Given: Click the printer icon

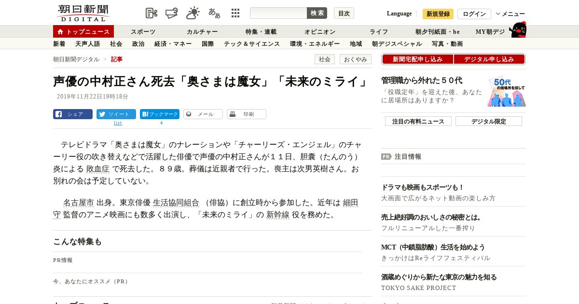Looking at the screenshot, I should tap(232, 114).
